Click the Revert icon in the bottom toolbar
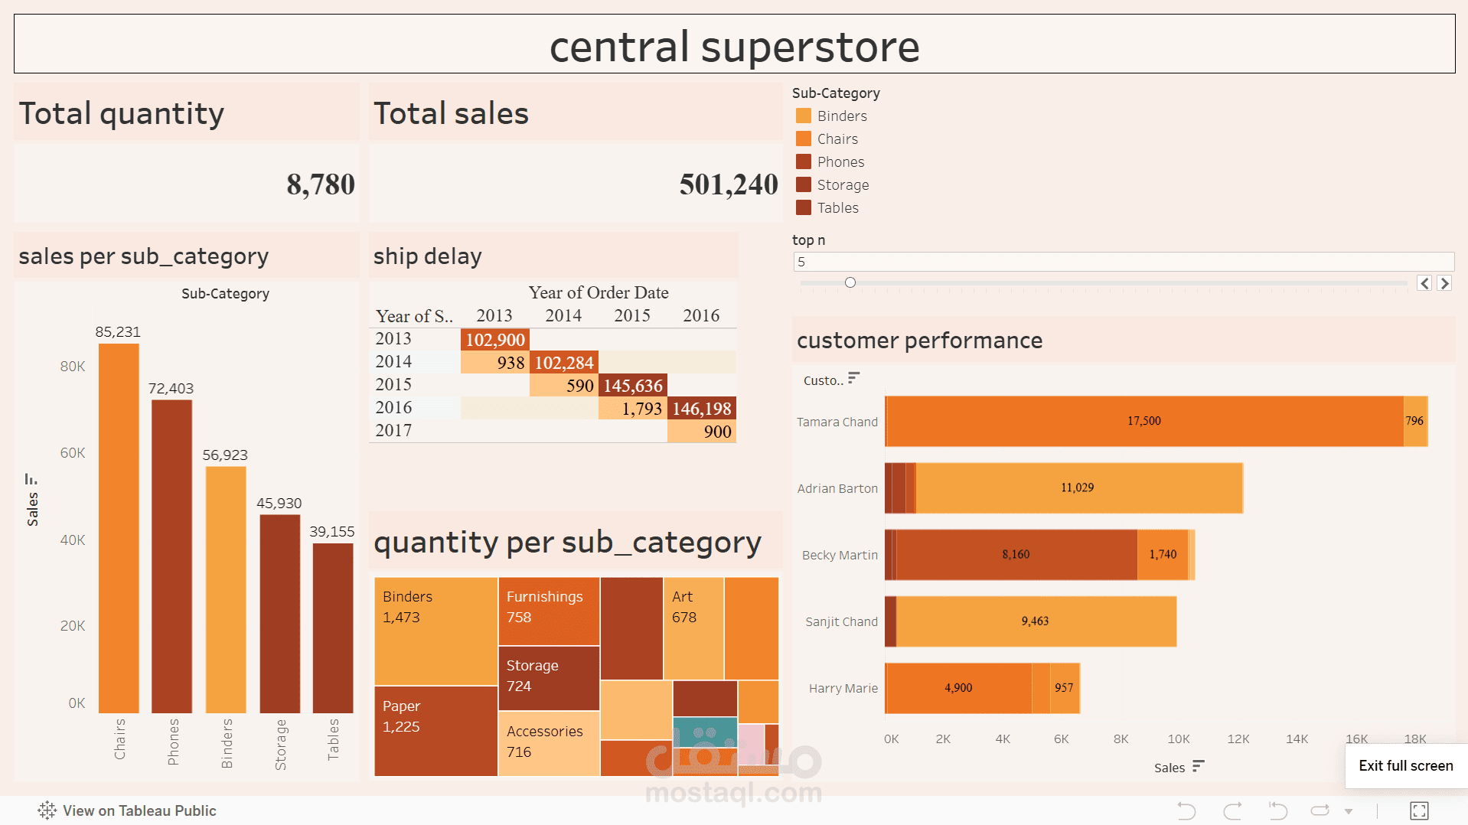Viewport: 1468px width, 825px height. (1276, 811)
